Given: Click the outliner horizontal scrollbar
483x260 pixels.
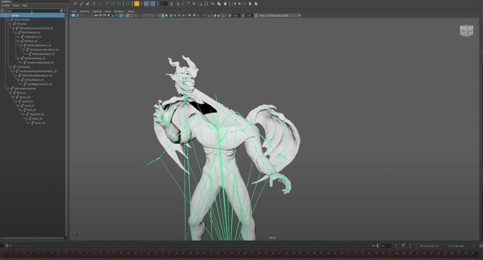Looking at the screenshot, I should coord(33,238).
